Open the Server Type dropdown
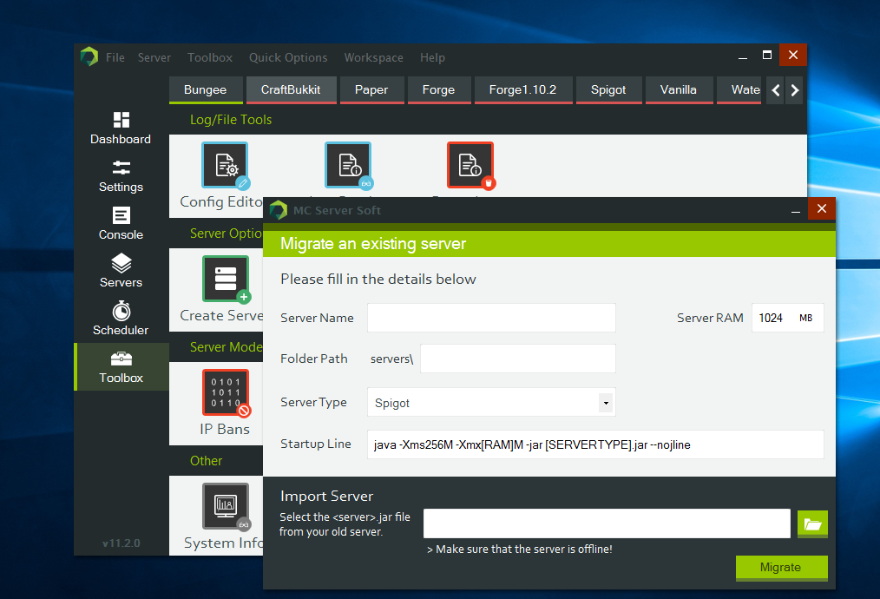This screenshot has height=599, width=880. point(605,402)
